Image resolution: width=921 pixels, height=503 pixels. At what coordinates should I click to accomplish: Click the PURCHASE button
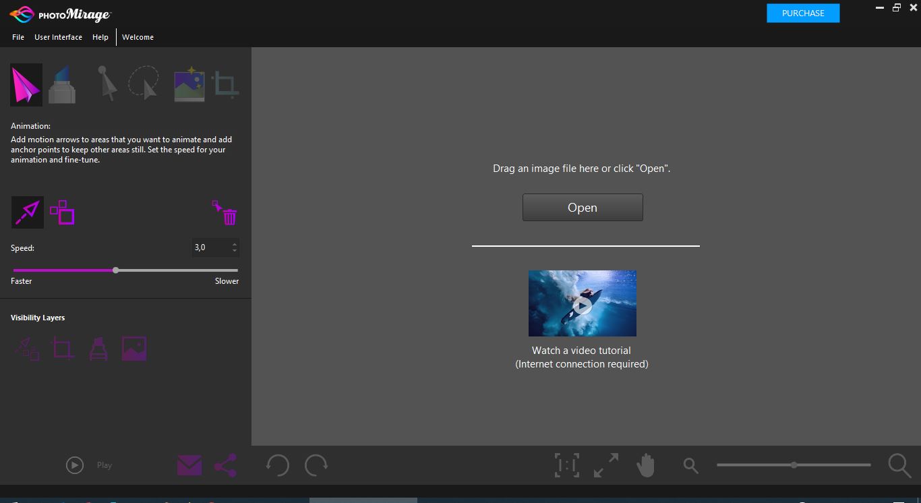click(x=803, y=13)
